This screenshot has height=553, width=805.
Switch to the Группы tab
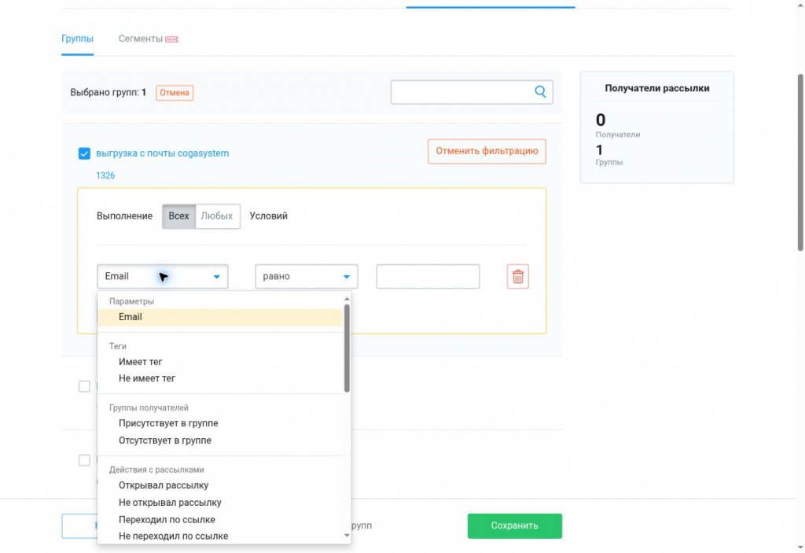coord(78,39)
